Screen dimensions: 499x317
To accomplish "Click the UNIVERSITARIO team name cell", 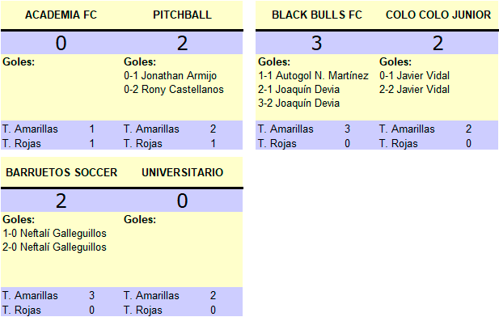I will (182, 172).
